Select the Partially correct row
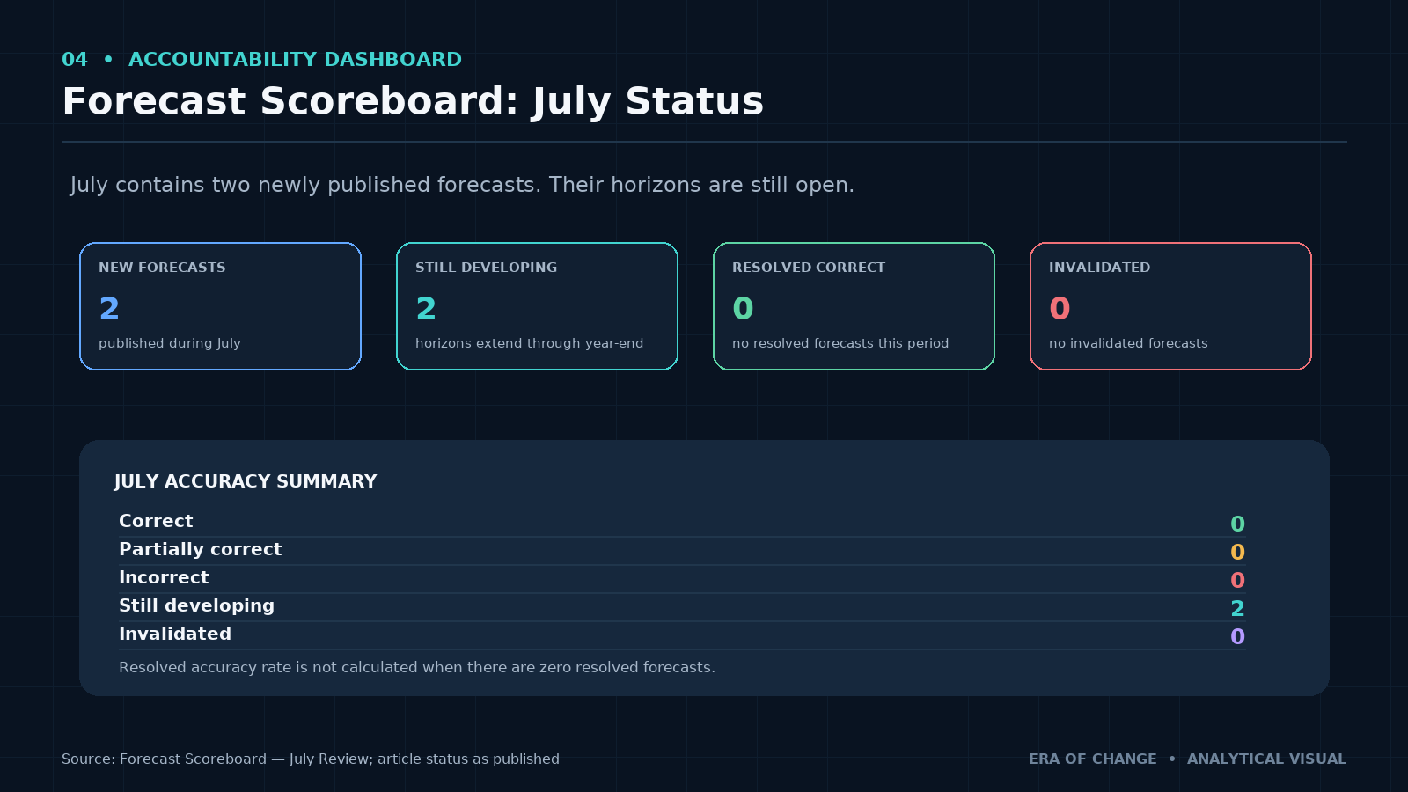 coord(682,550)
